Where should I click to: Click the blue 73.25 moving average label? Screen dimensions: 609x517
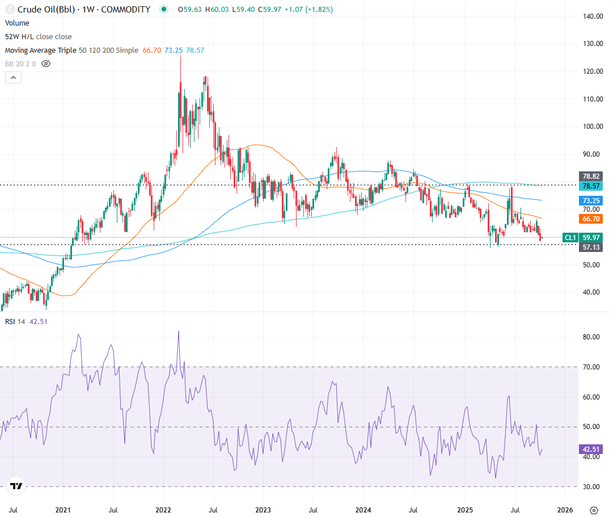[590, 201]
